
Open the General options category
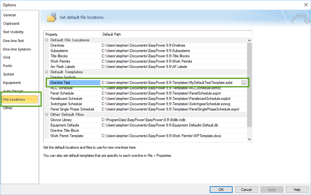(x=9, y=15)
